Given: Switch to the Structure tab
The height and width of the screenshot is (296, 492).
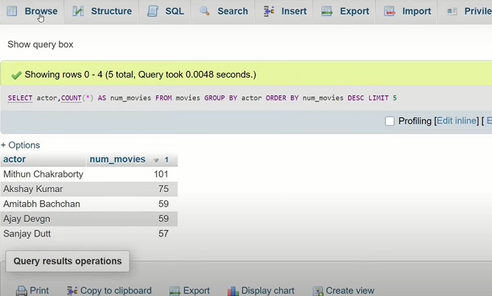Looking at the screenshot, I should 101,11.
